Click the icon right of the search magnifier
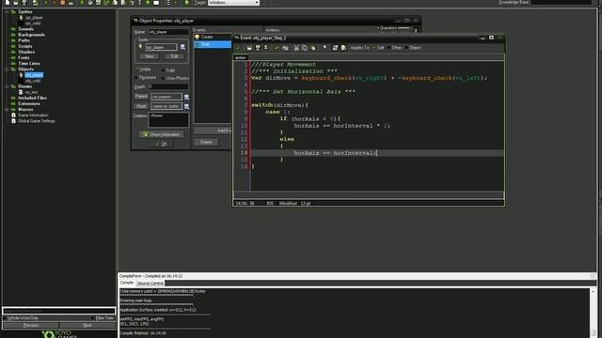This screenshot has height=338, width=602. 335,48
